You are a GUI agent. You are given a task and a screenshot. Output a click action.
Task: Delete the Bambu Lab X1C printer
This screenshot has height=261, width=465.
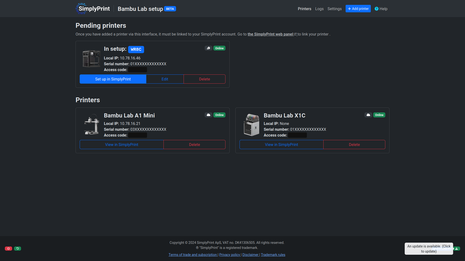354,145
